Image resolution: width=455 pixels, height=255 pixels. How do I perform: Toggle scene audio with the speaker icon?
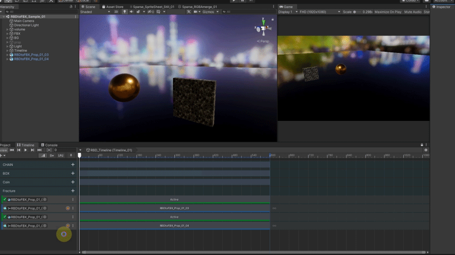(x=131, y=12)
